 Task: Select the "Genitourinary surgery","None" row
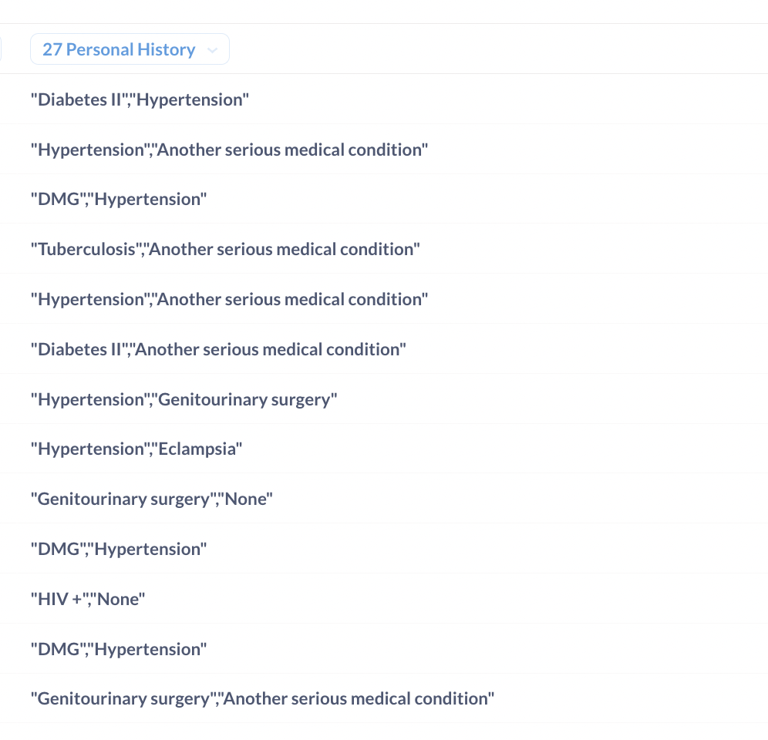[x=152, y=499]
